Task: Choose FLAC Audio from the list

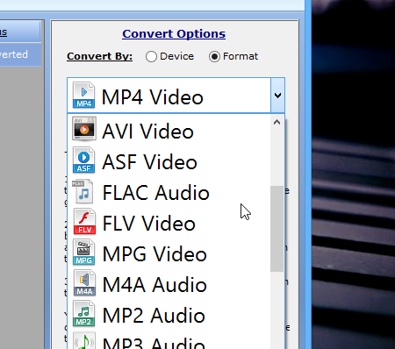Action: 169,192
